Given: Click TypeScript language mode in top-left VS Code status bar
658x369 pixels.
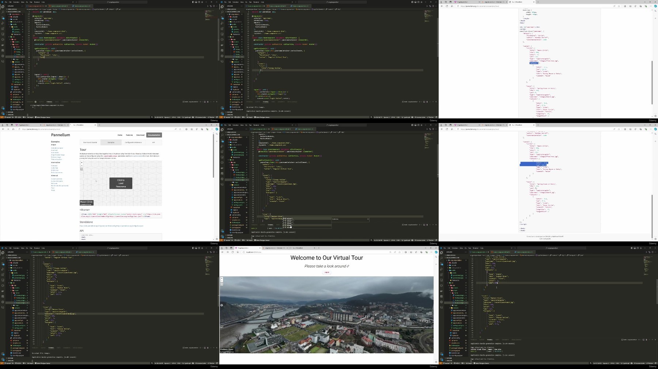Looking at the screenshot, I should [x=187, y=117].
